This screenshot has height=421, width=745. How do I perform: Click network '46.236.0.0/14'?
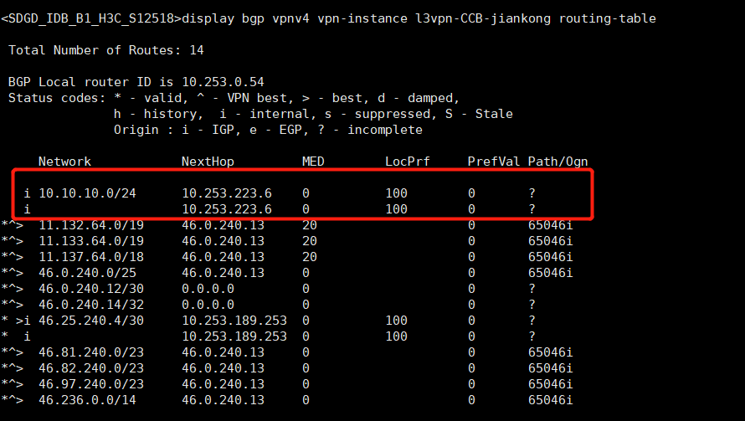[87, 400]
